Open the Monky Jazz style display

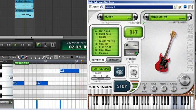pyautogui.click(x=118, y=17)
